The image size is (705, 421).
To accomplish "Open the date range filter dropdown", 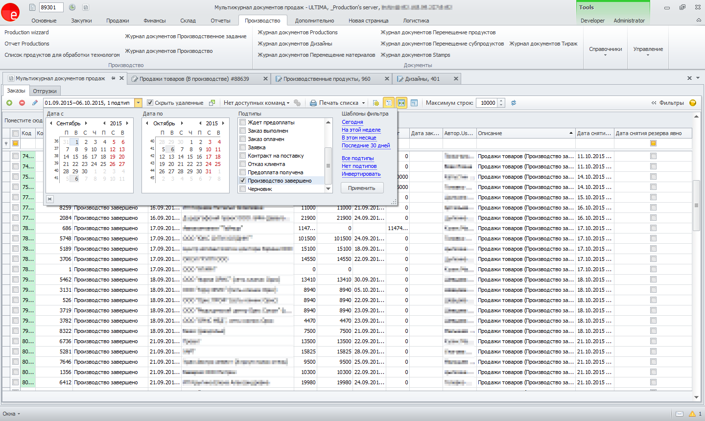I will 138,103.
